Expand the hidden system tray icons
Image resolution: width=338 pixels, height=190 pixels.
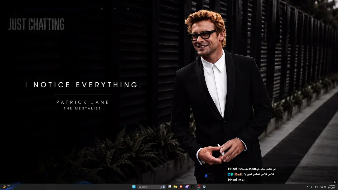pos(307,187)
